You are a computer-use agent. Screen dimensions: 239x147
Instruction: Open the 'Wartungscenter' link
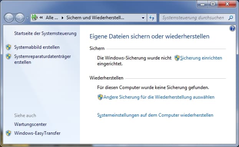[x=30, y=124]
